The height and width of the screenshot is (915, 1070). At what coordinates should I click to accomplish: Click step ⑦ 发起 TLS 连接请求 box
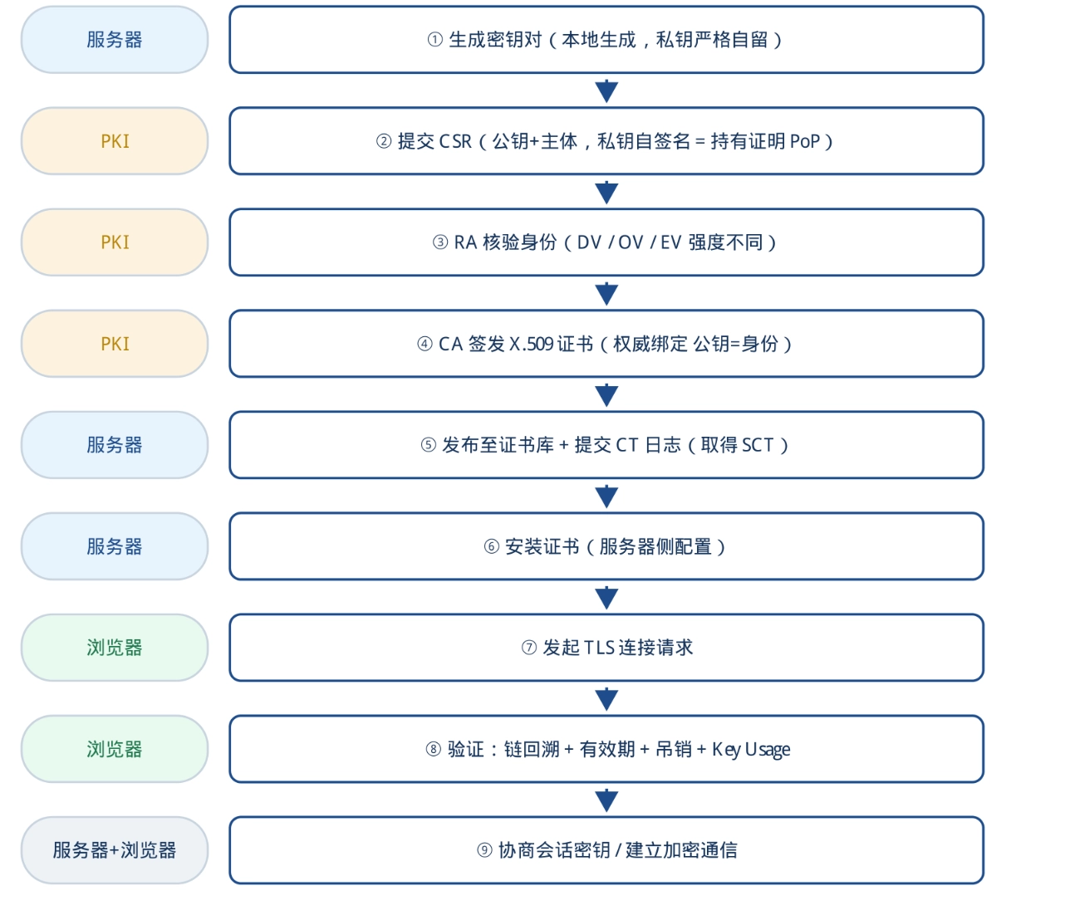606,648
